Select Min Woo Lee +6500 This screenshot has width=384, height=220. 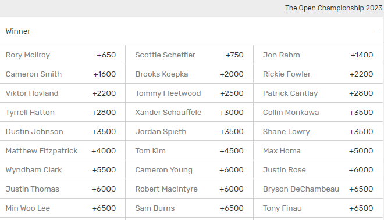click(x=62, y=208)
